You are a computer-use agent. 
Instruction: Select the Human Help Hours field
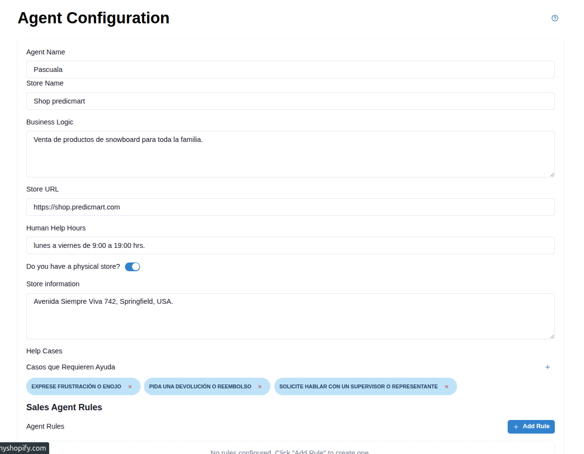(x=290, y=245)
